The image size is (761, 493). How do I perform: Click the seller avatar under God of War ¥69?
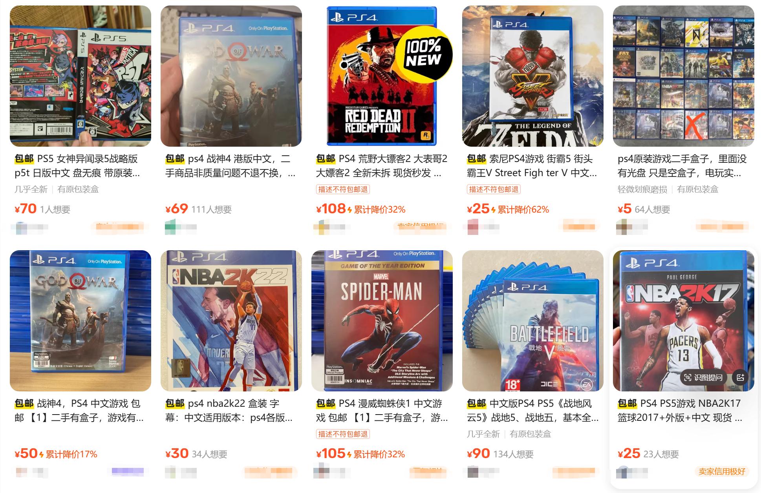[171, 227]
